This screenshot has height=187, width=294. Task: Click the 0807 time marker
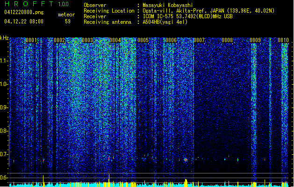199,40
